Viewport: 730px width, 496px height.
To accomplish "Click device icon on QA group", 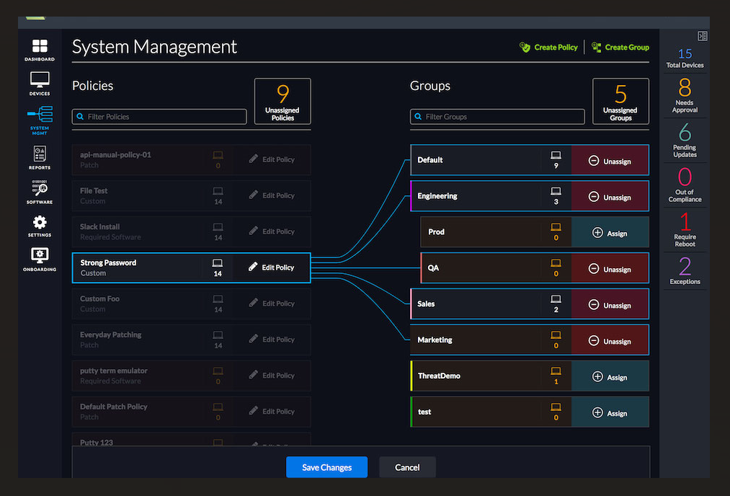I will click(x=556, y=262).
